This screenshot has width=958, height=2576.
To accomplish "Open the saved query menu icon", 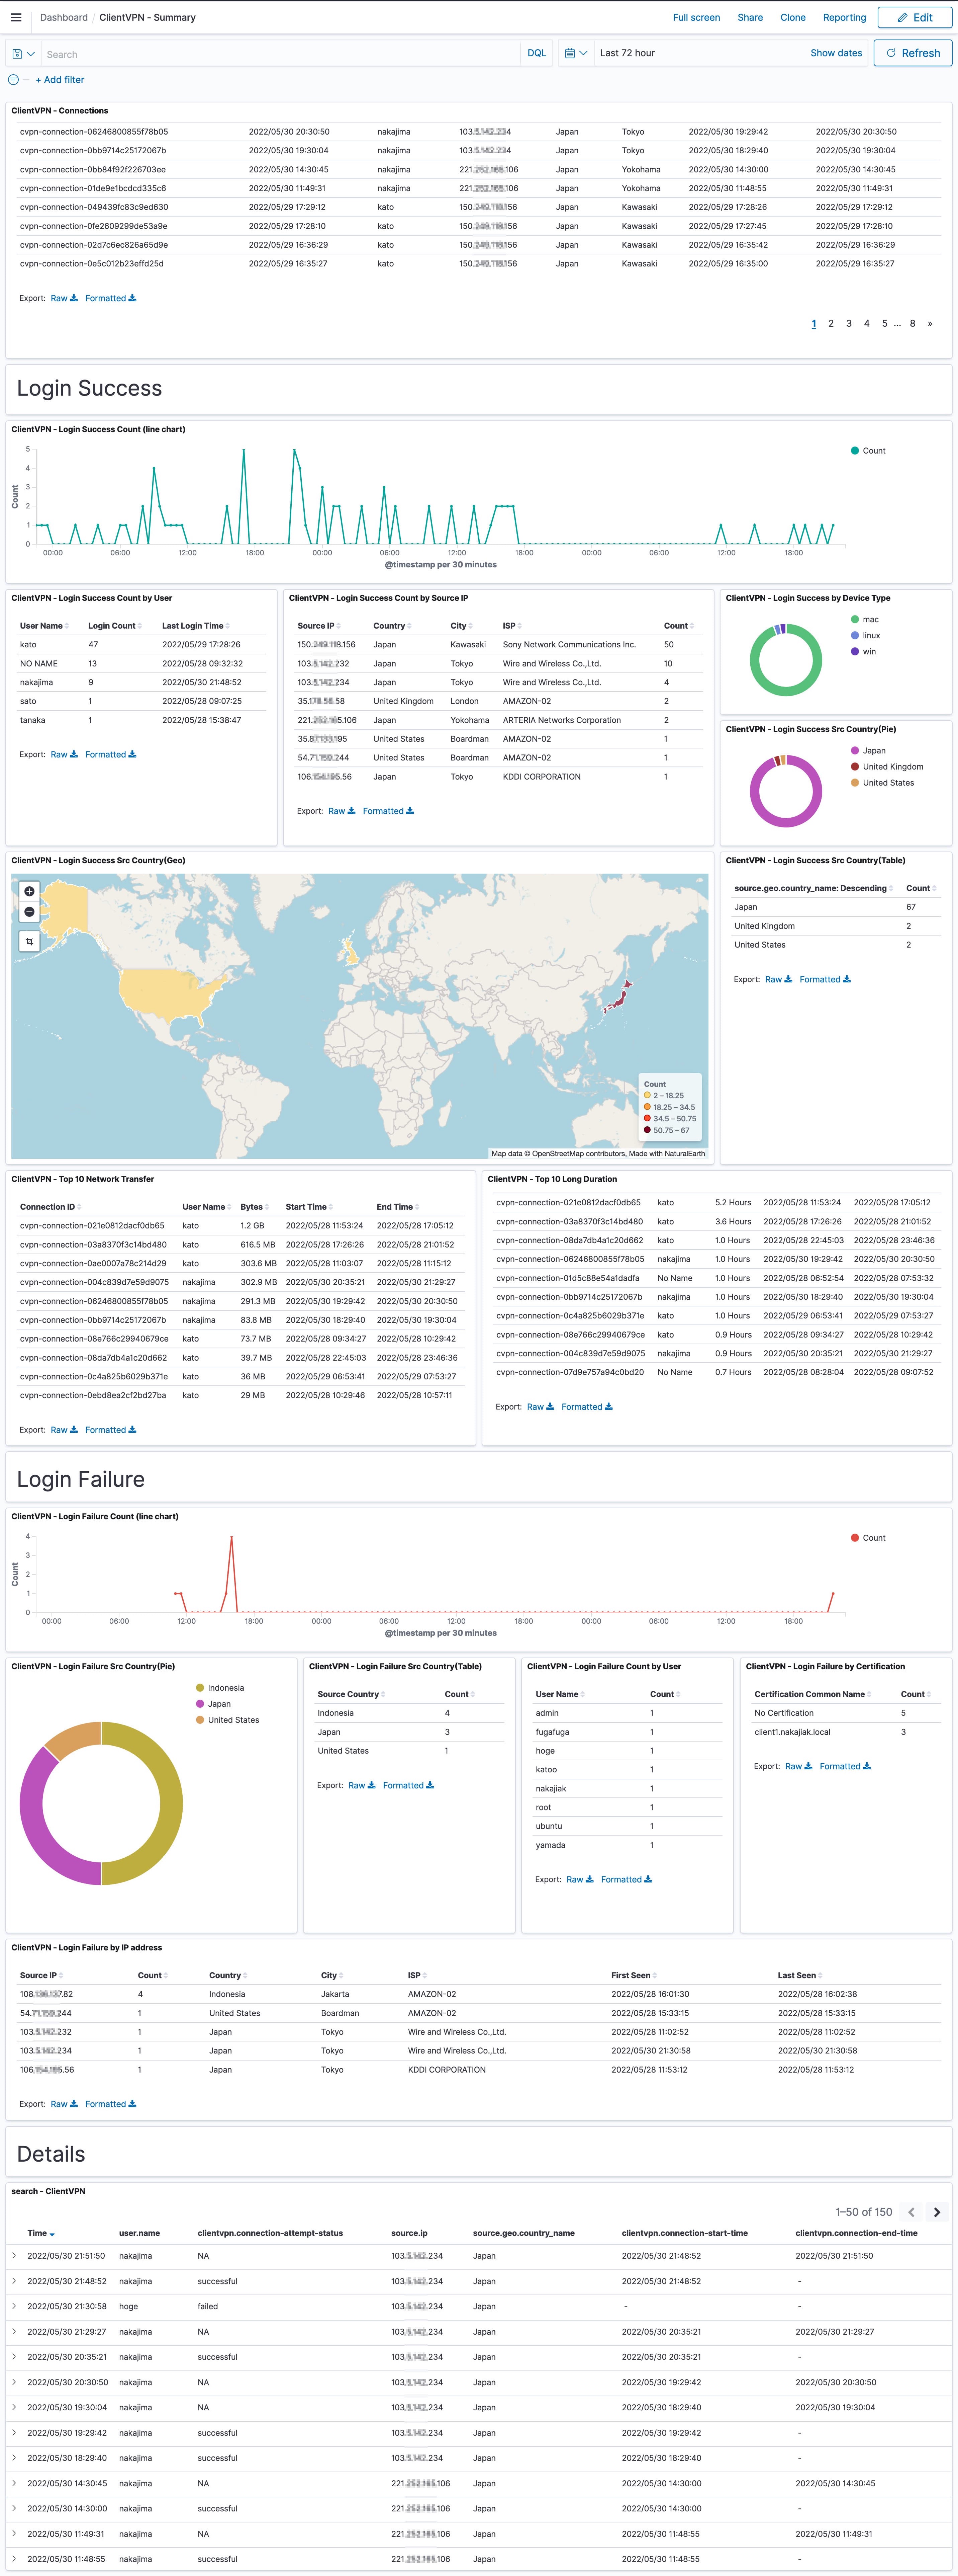I will (23, 54).
